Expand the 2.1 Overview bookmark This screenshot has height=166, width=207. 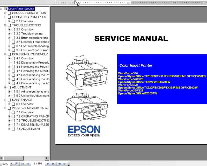[9, 21]
